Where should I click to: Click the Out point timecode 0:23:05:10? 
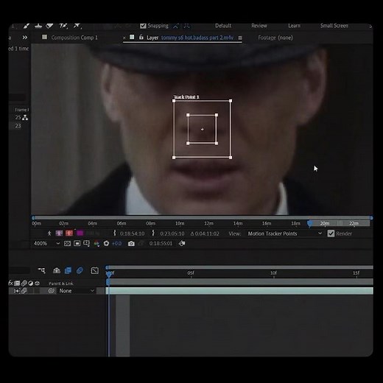click(x=172, y=233)
